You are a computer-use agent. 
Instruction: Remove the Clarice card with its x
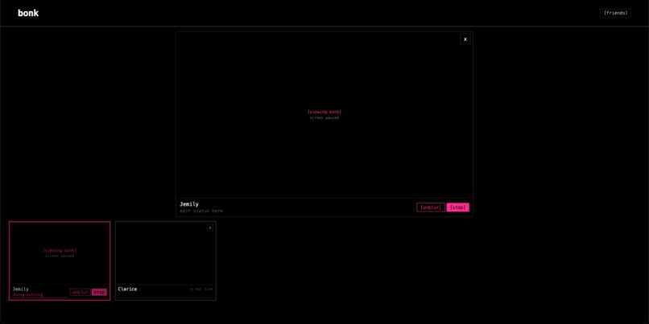pyautogui.click(x=210, y=228)
